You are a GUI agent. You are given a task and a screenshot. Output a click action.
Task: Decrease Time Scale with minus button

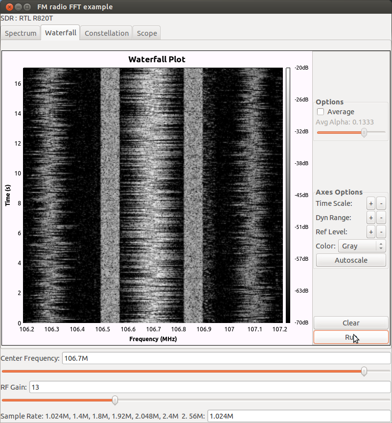(x=382, y=203)
